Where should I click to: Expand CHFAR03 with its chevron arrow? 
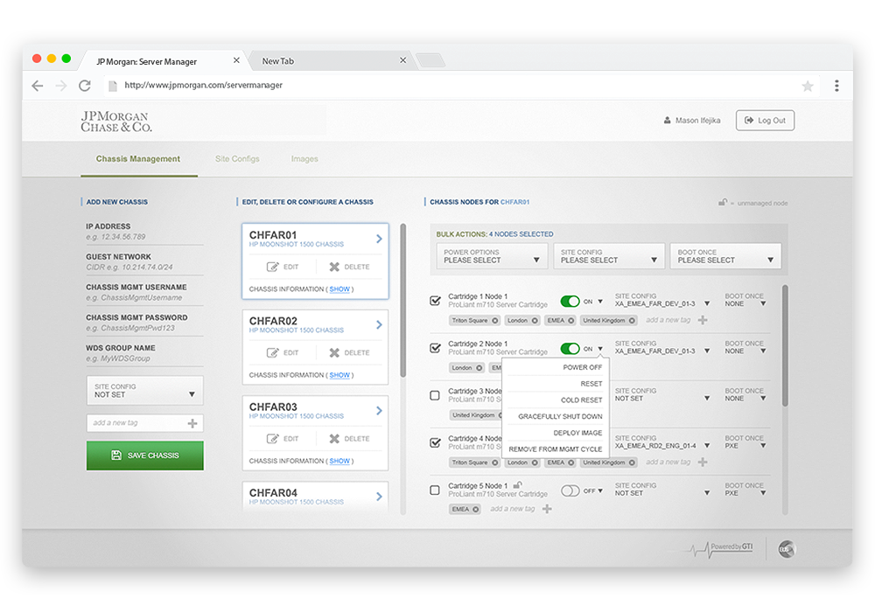[380, 411]
